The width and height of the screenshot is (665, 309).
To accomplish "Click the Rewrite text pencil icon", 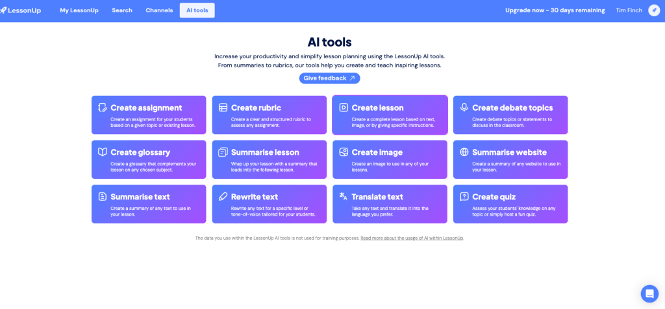I will click(223, 196).
